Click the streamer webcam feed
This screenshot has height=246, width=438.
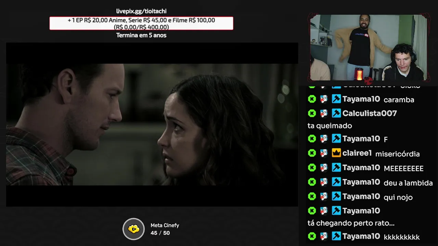[x=369, y=47]
